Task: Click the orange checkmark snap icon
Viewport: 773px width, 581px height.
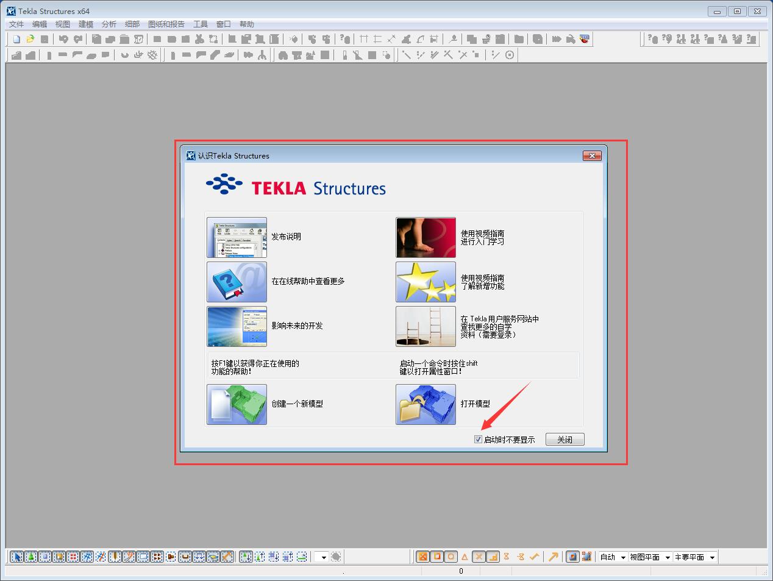Action: pos(534,557)
